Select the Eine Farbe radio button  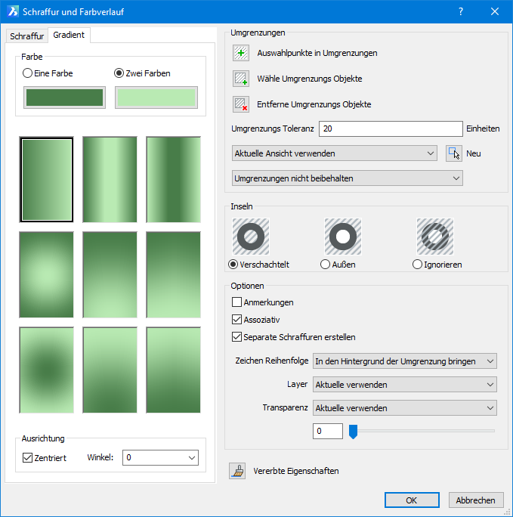pyautogui.click(x=28, y=73)
